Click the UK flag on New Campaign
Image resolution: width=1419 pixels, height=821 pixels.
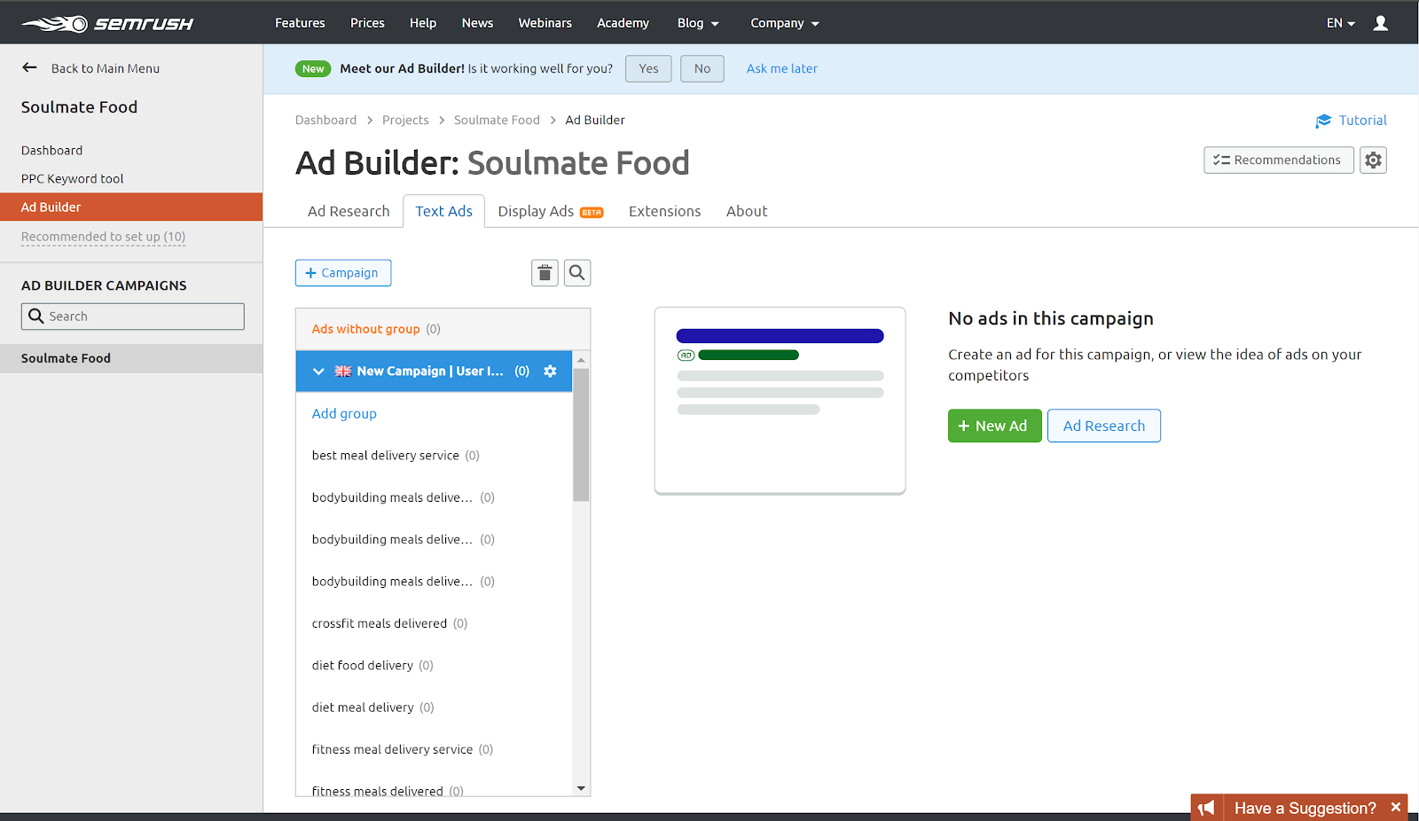coord(343,371)
